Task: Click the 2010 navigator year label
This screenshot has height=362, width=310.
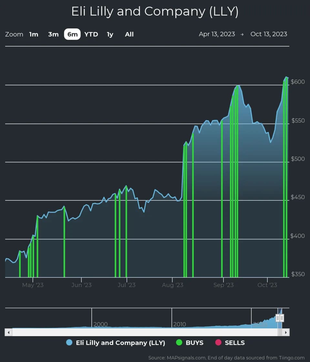Action: tap(180, 324)
